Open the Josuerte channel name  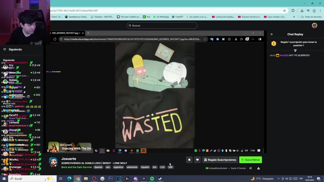(x=69, y=159)
